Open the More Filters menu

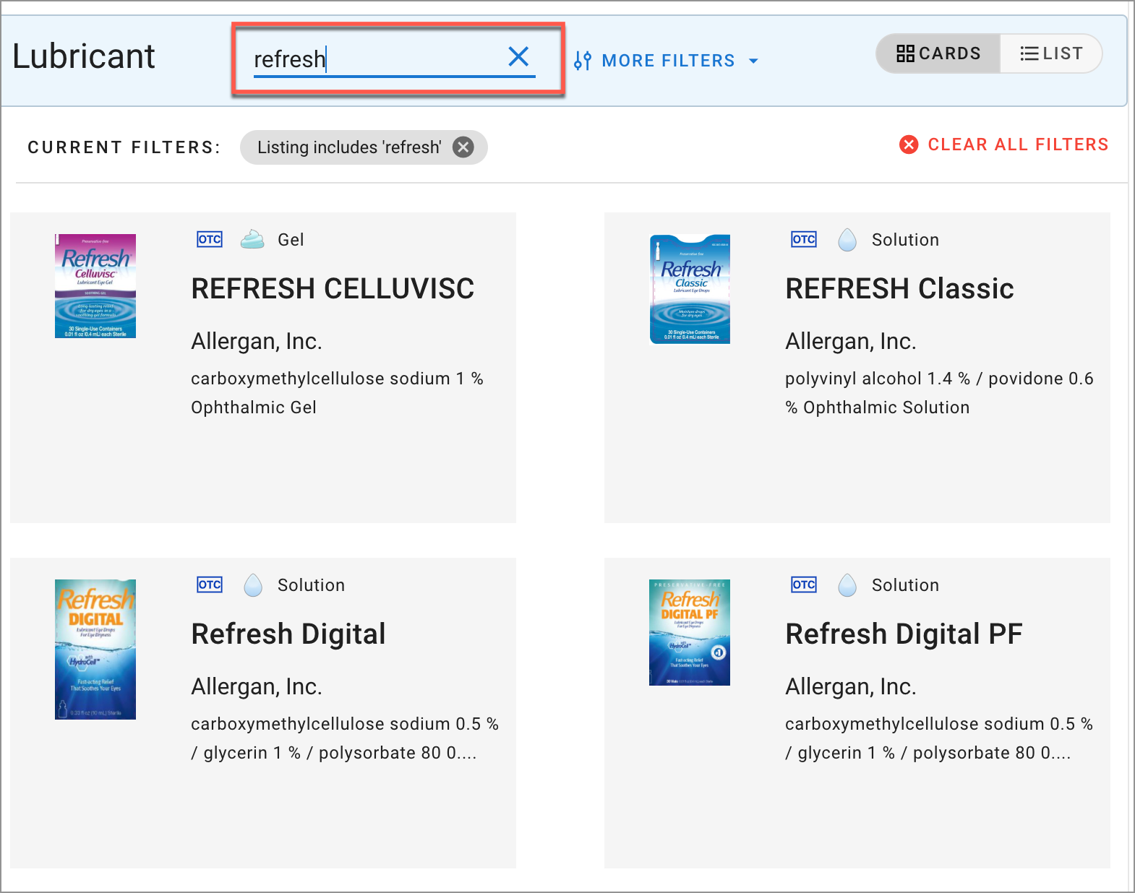point(668,61)
